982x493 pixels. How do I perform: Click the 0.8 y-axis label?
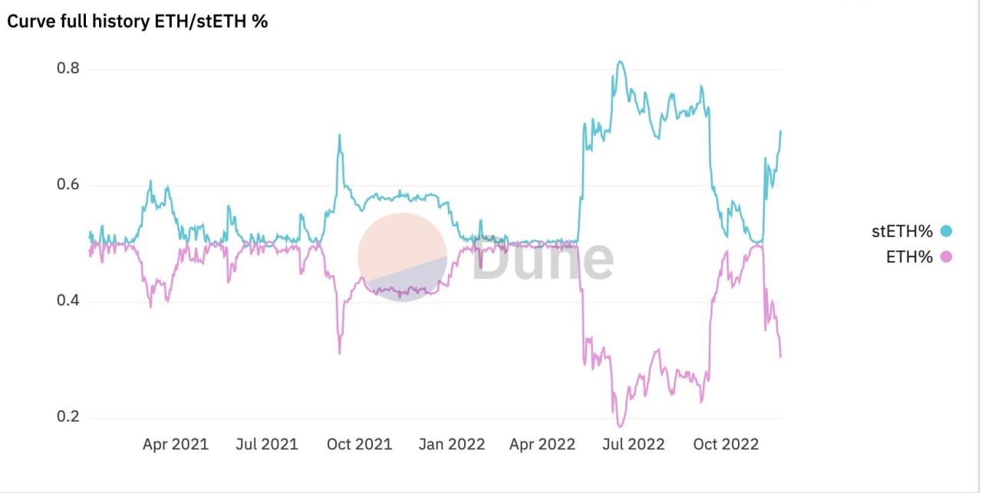point(69,68)
